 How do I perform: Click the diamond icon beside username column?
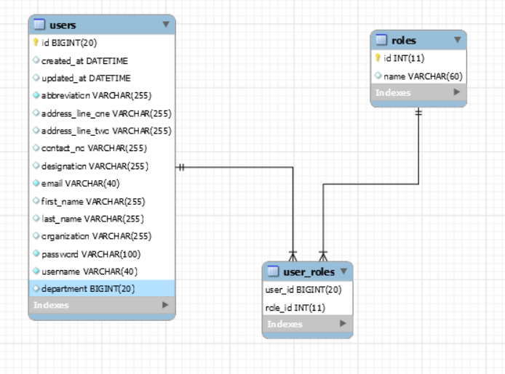[36, 271]
